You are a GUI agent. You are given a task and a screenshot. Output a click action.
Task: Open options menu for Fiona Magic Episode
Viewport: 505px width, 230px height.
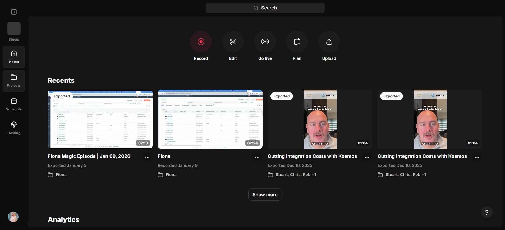click(147, 157)
